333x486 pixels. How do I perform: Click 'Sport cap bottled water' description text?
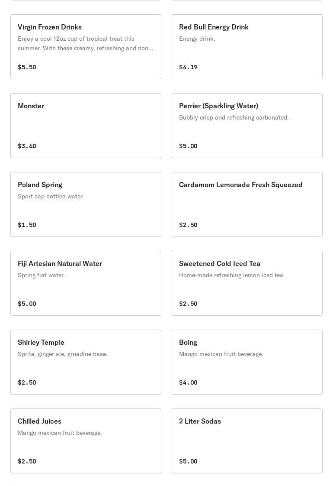click(51, 196)
